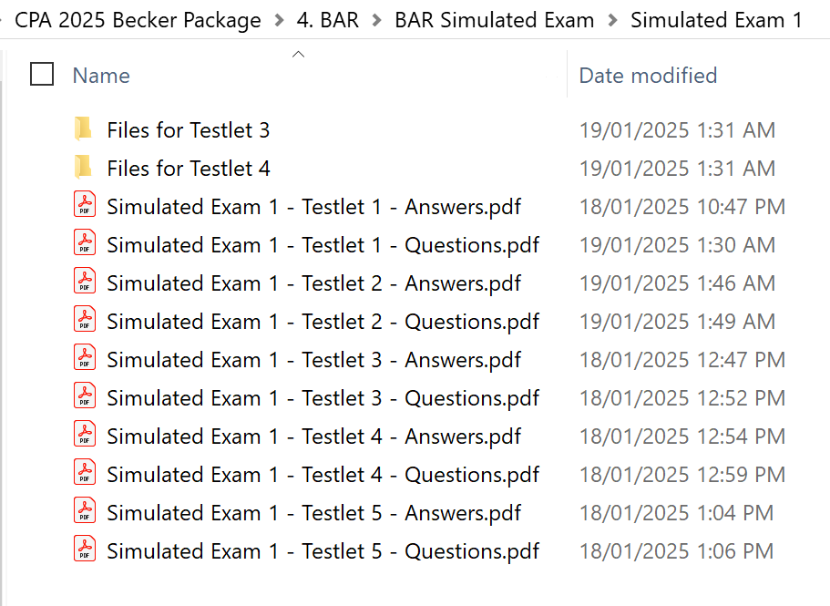The image size is (830, 606).
Task: Click PDF icon of Testlet 3 Answers
Action: click(84, 359)
